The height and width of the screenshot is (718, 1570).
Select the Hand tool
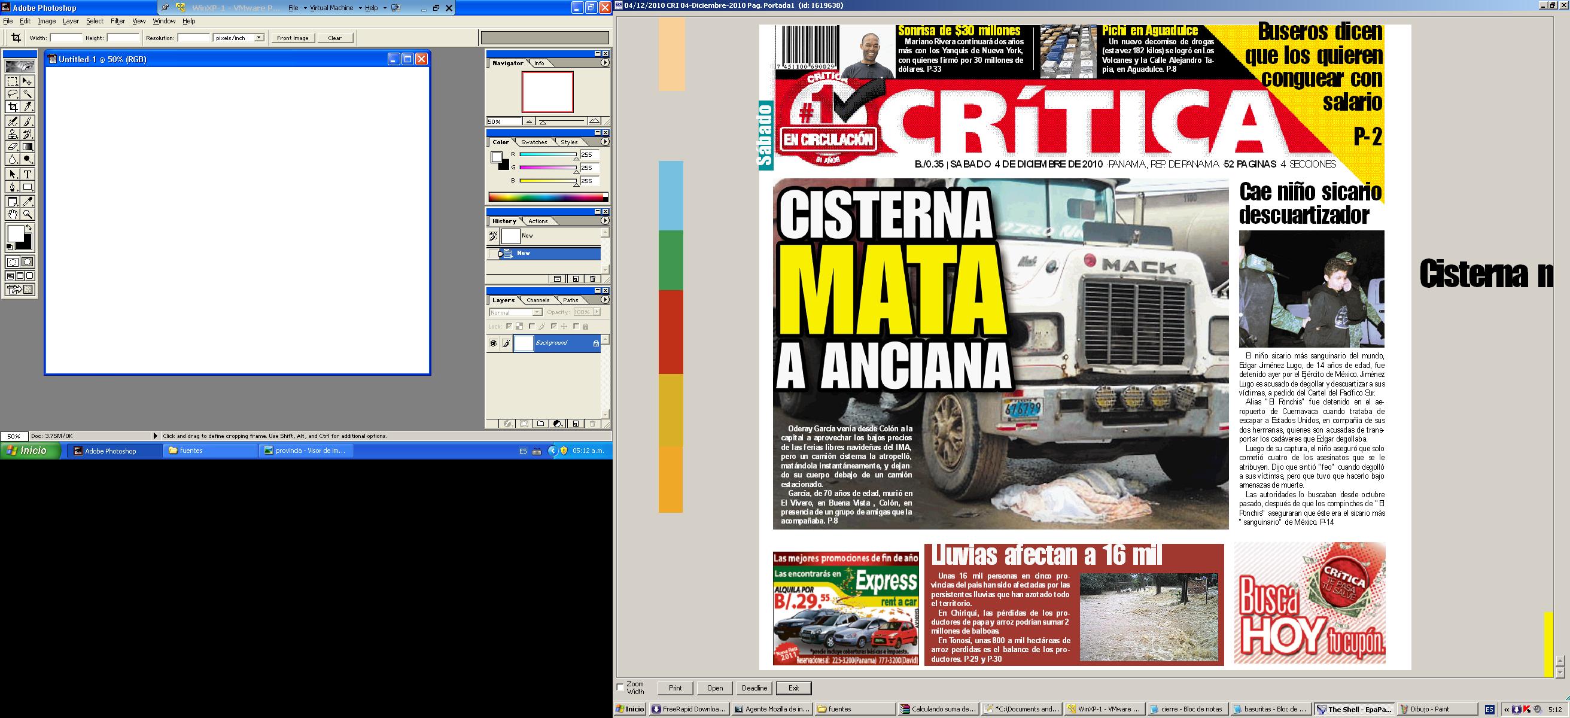coord(12,215)
